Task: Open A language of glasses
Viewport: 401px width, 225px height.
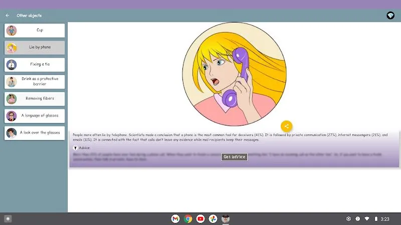Action: [35, 116]
